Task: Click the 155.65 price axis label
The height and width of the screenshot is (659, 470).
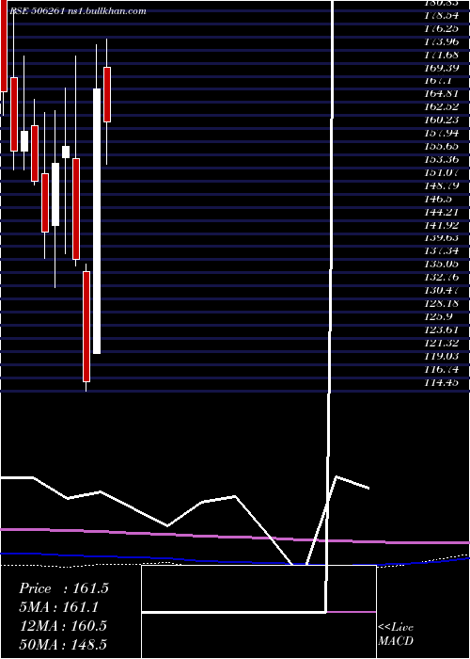Action: pyautogui.click(x=442, y=146)
